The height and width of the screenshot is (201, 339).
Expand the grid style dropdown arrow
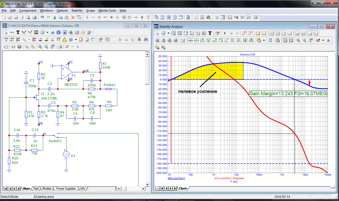(76, 40)
